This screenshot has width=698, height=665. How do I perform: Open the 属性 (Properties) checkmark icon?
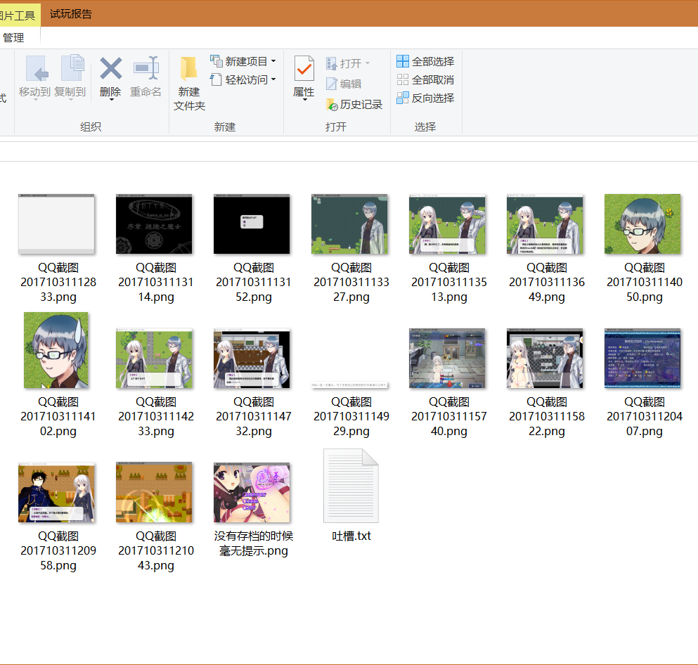click(304, 69)
